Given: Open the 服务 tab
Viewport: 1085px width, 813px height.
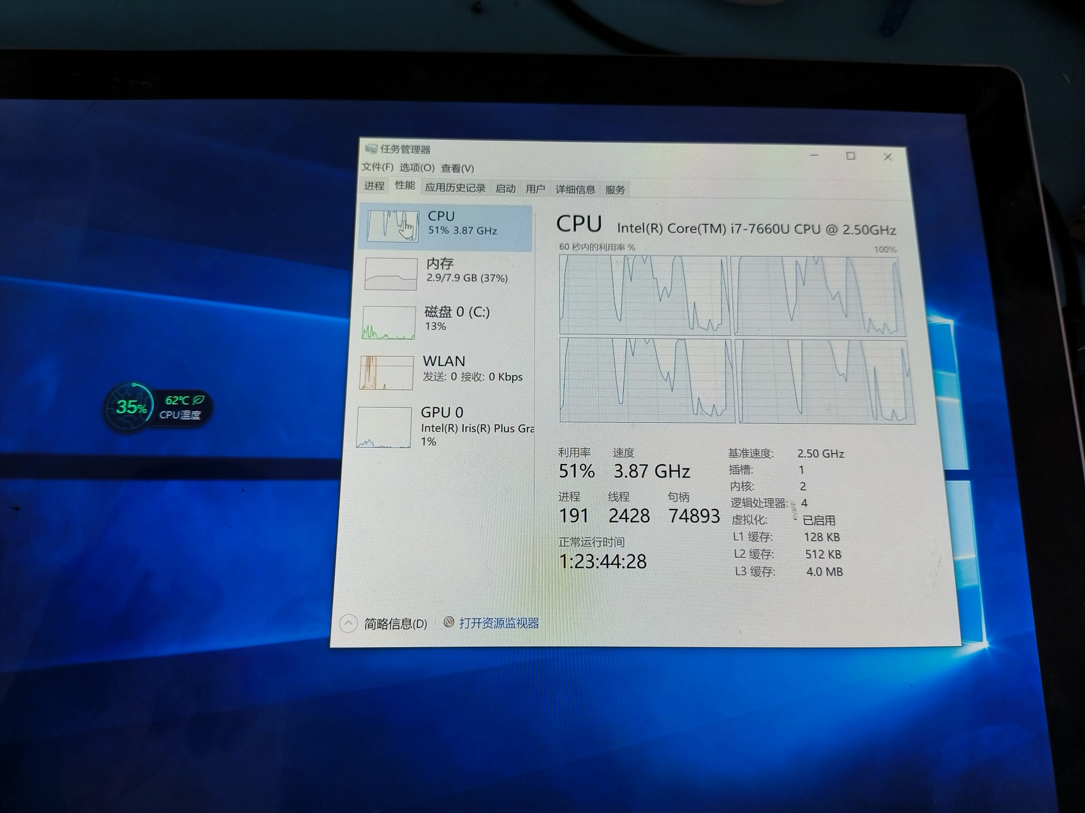Looking at the screenshot, I should [x=615, y=190].
